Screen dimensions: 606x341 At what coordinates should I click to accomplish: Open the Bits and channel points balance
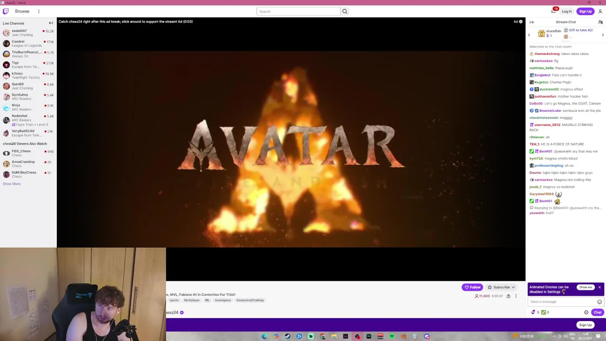[x=540, y=312]
